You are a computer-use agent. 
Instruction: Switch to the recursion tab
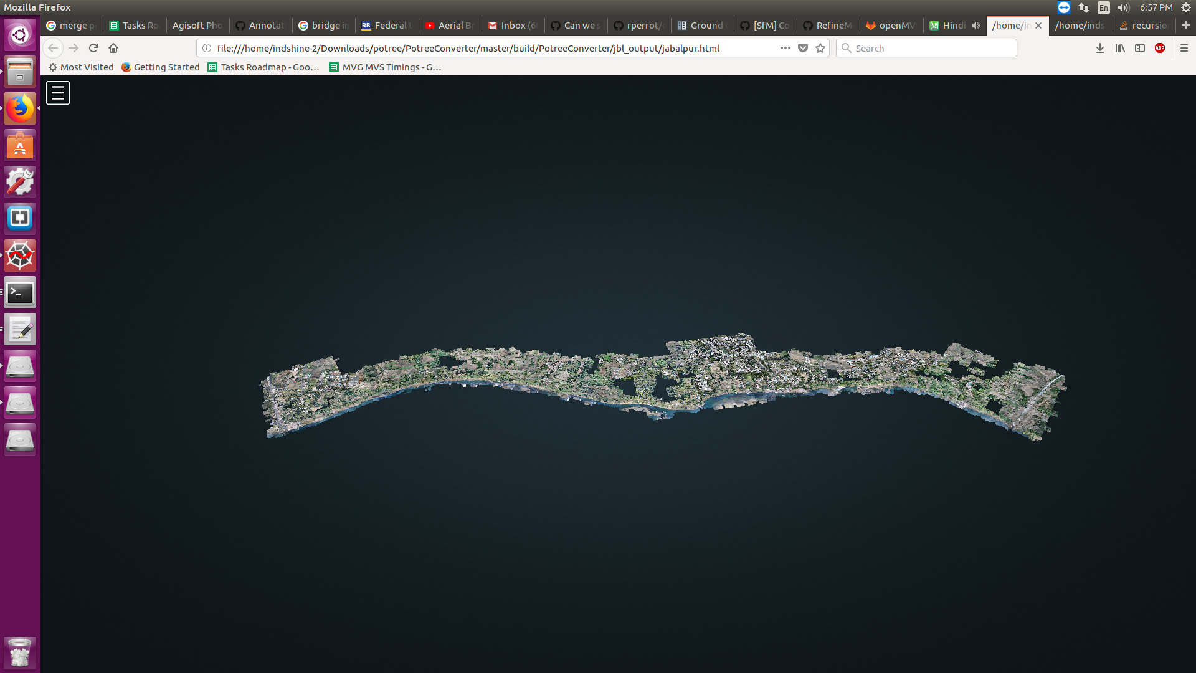pos(1146,26)
